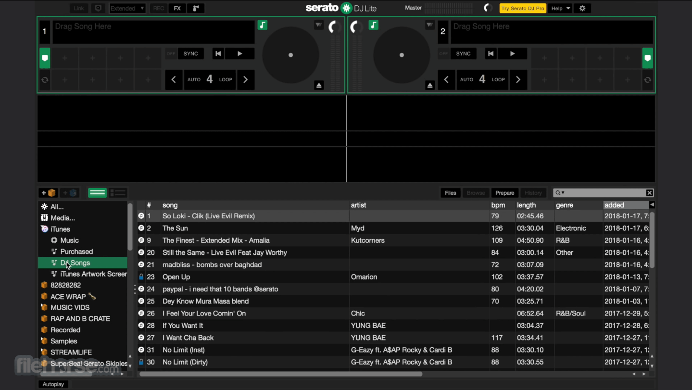Toggle deck 2 keylock note icon
The image size is (692, 390).
[373, 25]
